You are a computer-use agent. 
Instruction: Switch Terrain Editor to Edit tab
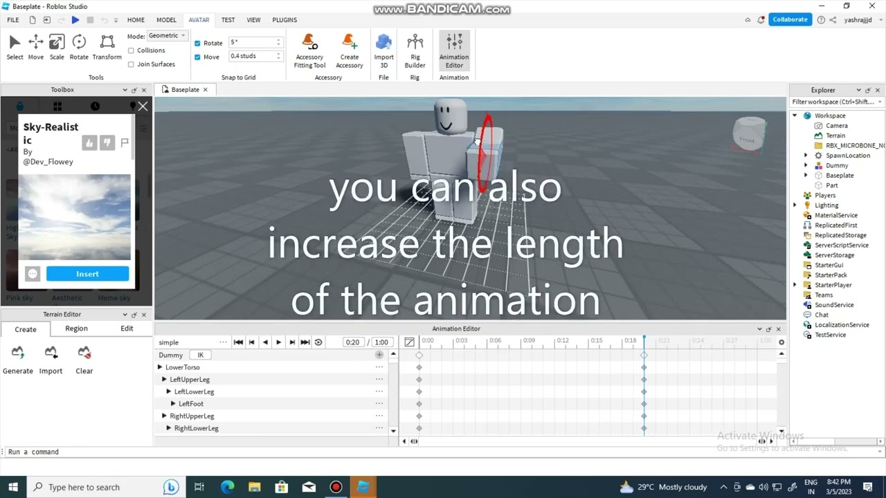pyautogui.click(x=127, y=329)
